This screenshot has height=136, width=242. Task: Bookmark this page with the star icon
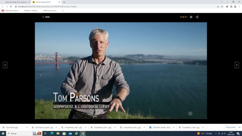coord(222,6)
